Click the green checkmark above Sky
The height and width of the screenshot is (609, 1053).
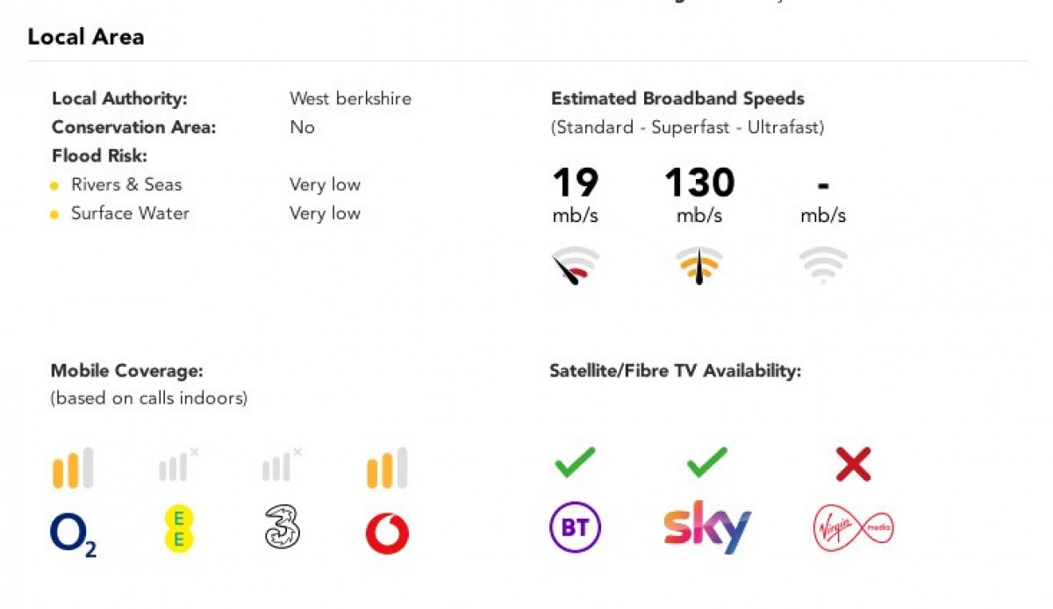(x=706, y=462)
